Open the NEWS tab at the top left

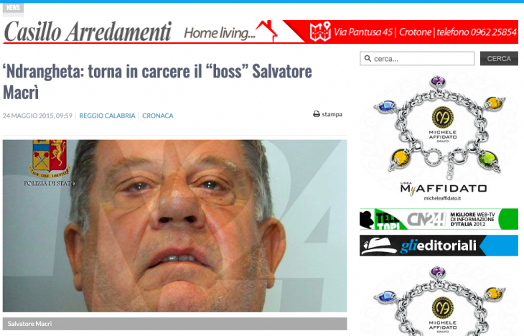tap(13, 8)
